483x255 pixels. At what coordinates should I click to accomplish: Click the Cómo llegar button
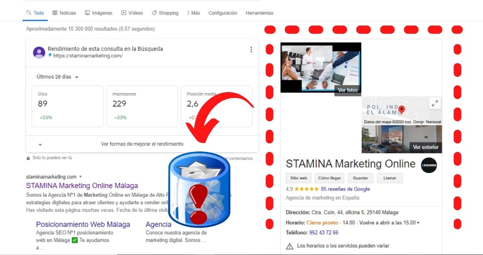pos(330,178)
